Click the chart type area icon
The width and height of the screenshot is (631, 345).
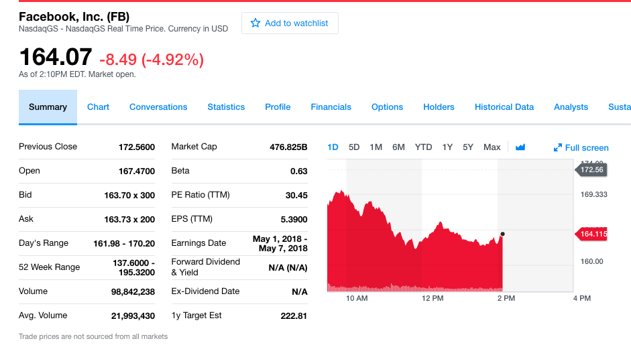pyautogui.click(x=520, y=147)
